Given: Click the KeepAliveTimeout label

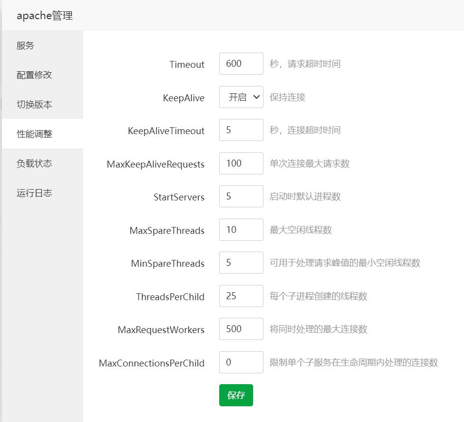Looking at the screenshot, I should 166,130.
